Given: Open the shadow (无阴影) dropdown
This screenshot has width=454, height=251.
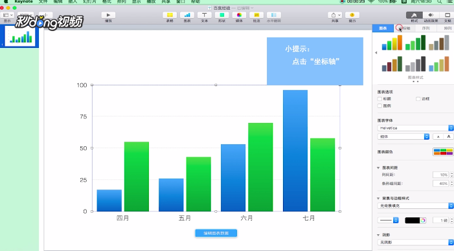Looking at the screenshot, I should [x=416, y=242].
